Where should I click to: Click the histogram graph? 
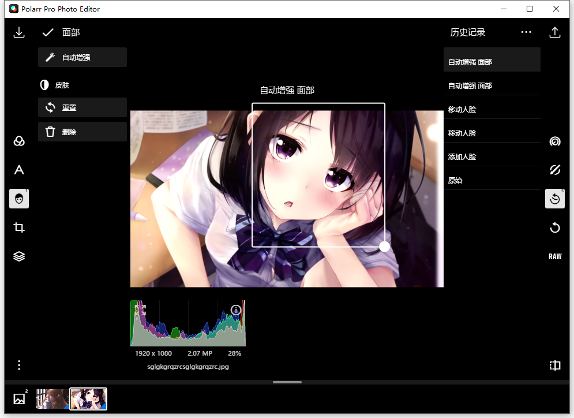pyautogui.click(x=188, y=323)
